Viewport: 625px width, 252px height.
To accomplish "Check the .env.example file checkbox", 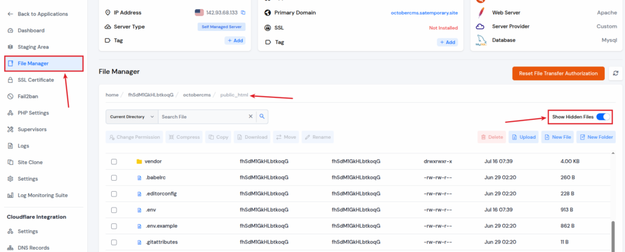I will (x=114, y=226).
